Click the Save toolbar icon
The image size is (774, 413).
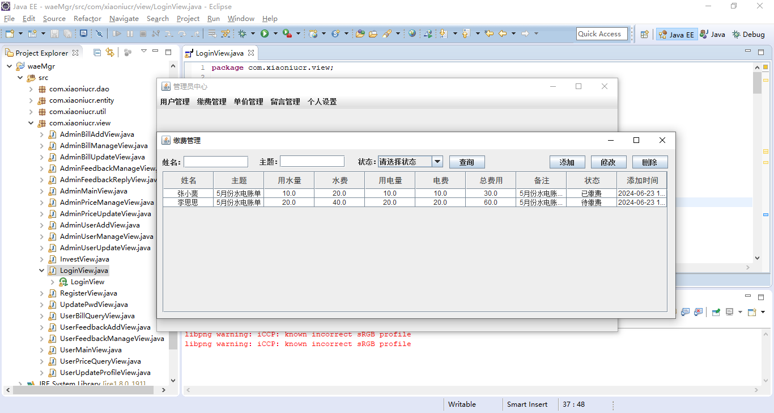click(x=55, y=34)
